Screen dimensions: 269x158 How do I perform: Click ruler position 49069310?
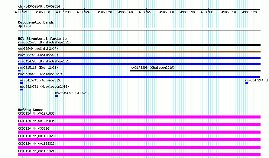pyautogui.click(x=228, y=12)
